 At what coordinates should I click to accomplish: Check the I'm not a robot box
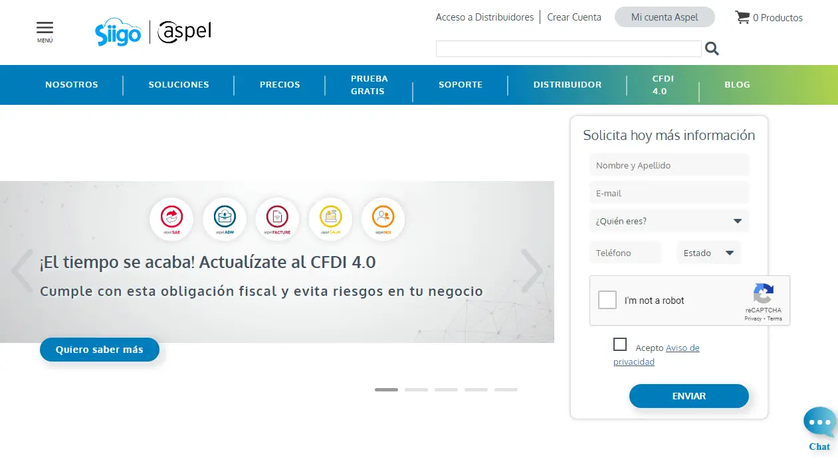[x=607, y=301]
